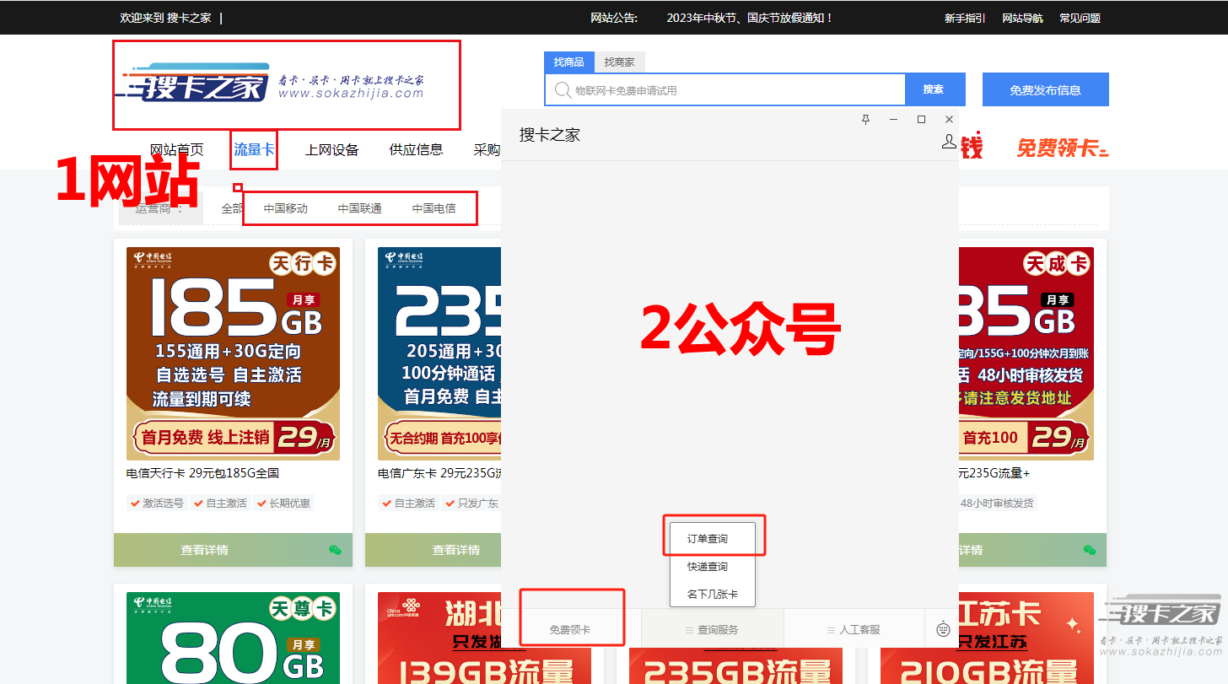This screenshot has width=1228, height=684.
Task: Minimize the 搜卡之家 chat window
Action: click(x=893, y=120)
